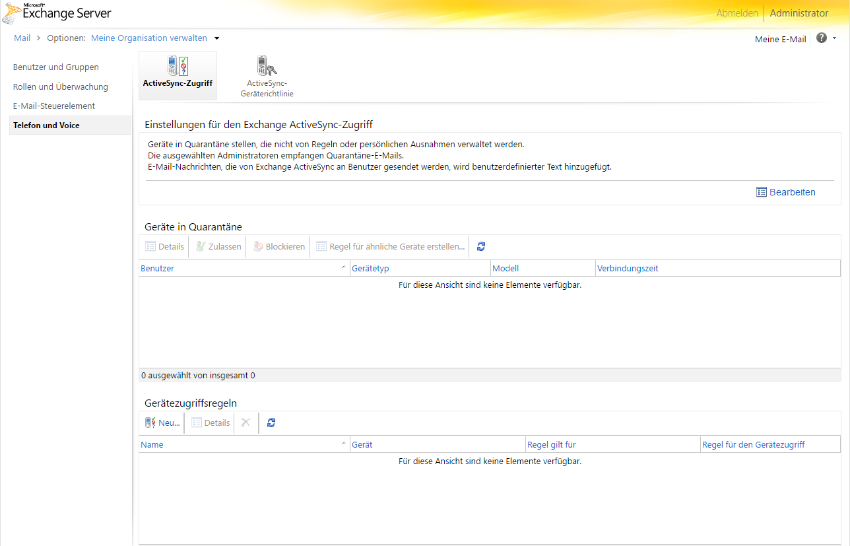This screenshot has width=850, height=546.
Task: Click the delete X icon
Action: (x=245, y=423)
